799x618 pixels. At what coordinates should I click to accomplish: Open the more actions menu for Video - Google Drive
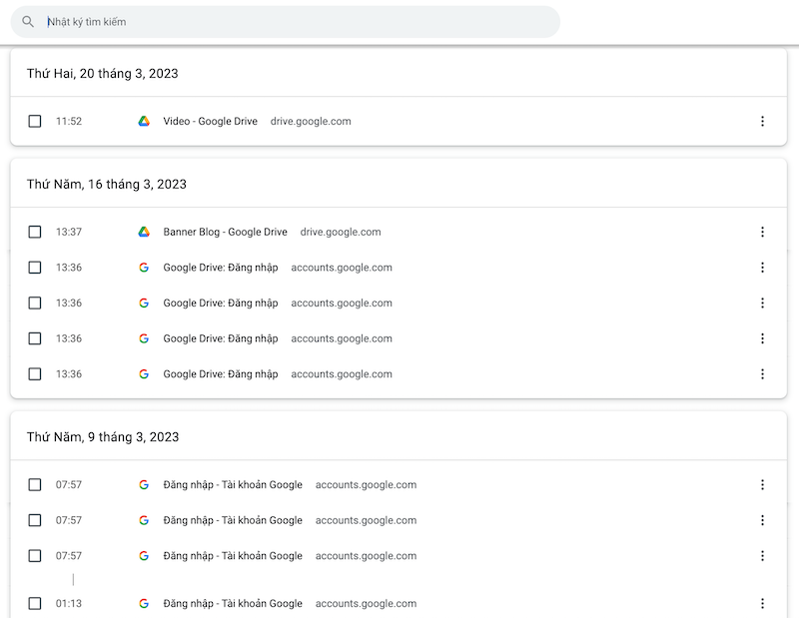[762, 122]
